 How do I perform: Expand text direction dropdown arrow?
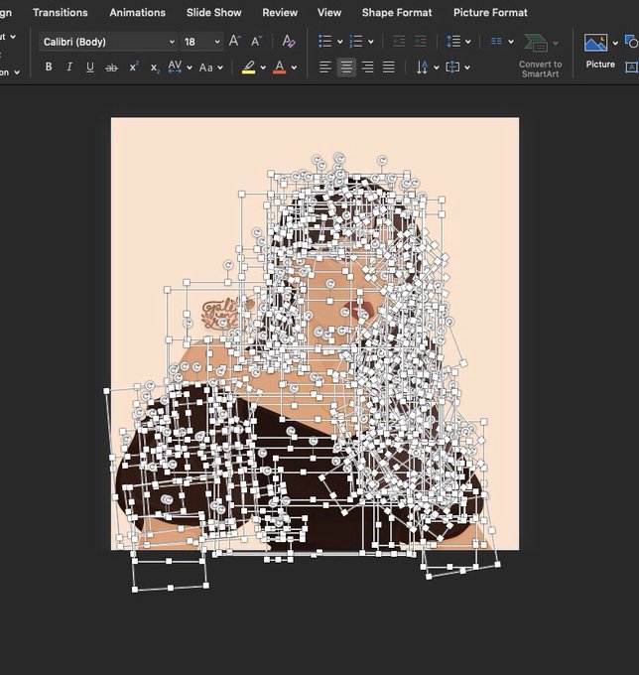tap(437, 67)
